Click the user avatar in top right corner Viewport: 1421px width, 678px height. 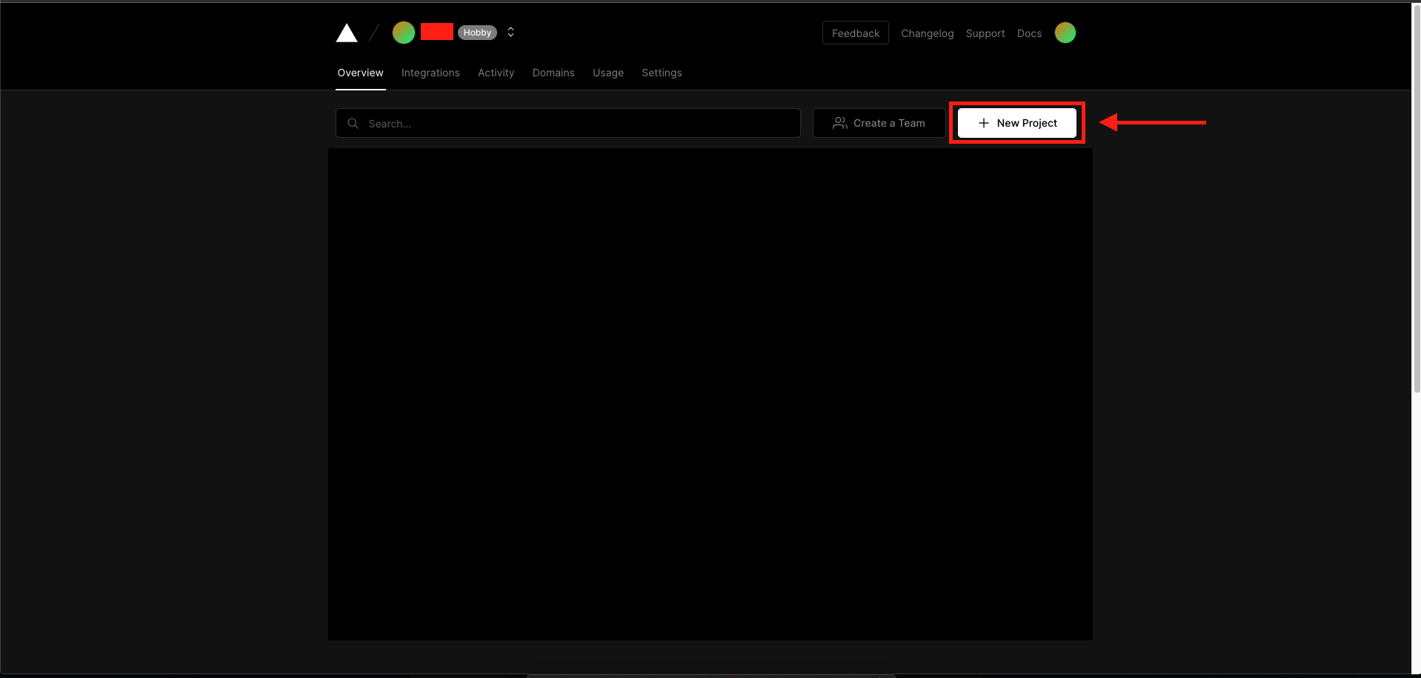[x=1065, y=32]
